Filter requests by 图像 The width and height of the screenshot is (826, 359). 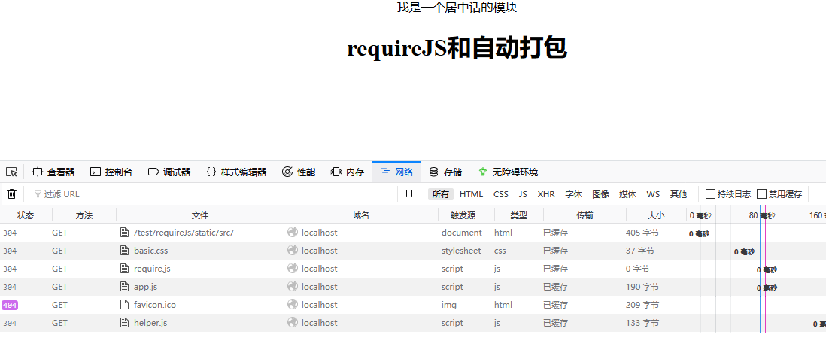600,194
